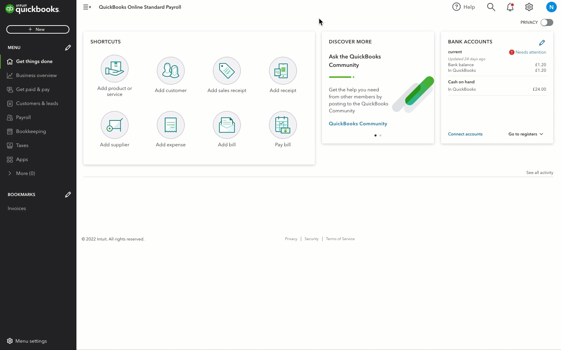Expand the Go to registers dropdown
The width and height of the screenshot is (561, 350).
tap(526, 134)
